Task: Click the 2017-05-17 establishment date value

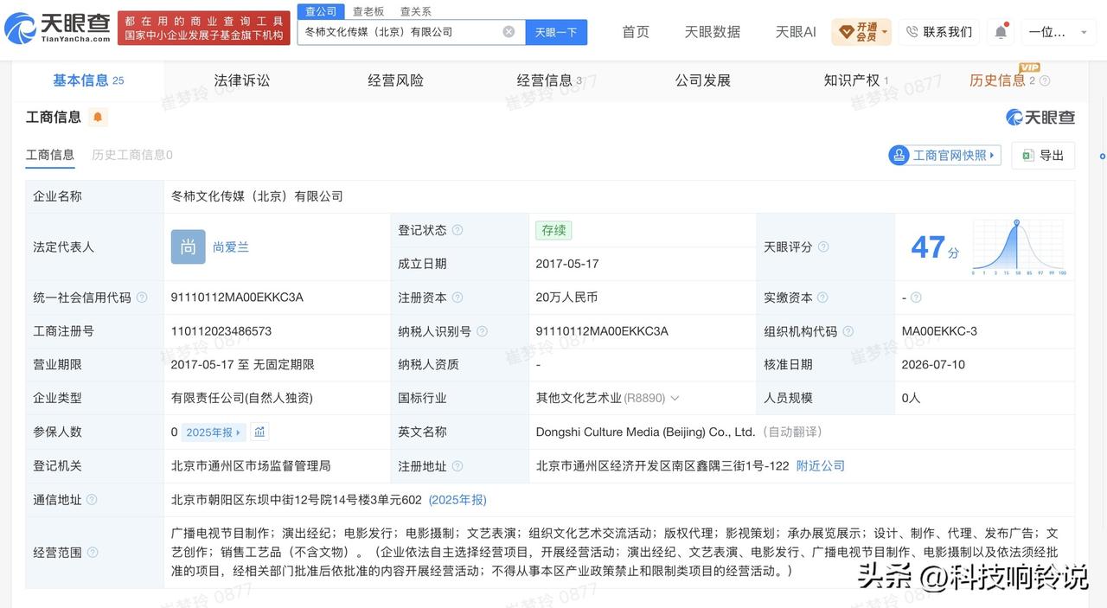Action: (x=567, y=264)
